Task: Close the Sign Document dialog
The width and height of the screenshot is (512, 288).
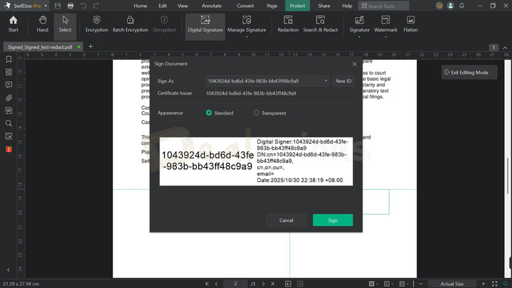Action: pyautogui.click(x=354, y=64)
